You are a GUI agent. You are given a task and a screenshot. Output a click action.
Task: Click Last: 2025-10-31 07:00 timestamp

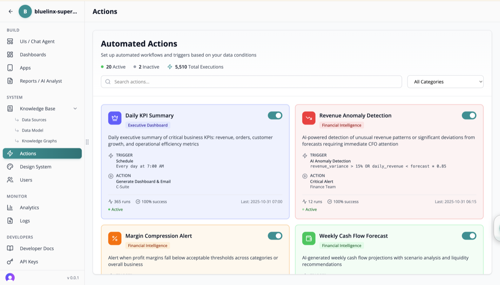pyautogui.click(x=262, y=202)
